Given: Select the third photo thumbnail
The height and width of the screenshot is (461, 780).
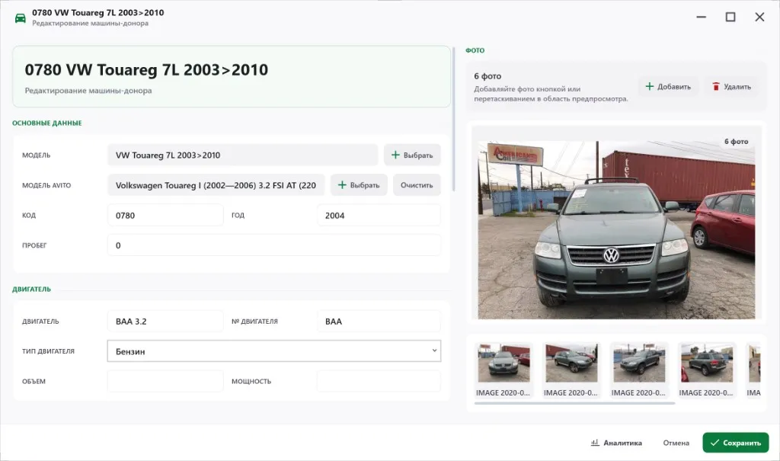Looking at the screenshot, I should tap(639, 370).
